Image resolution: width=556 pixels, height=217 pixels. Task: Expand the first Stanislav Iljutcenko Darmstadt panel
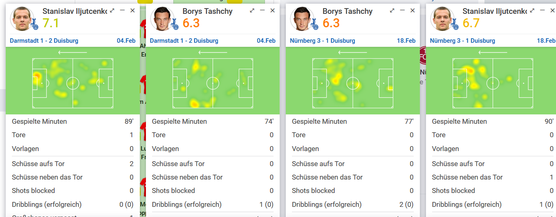(112, 11)
